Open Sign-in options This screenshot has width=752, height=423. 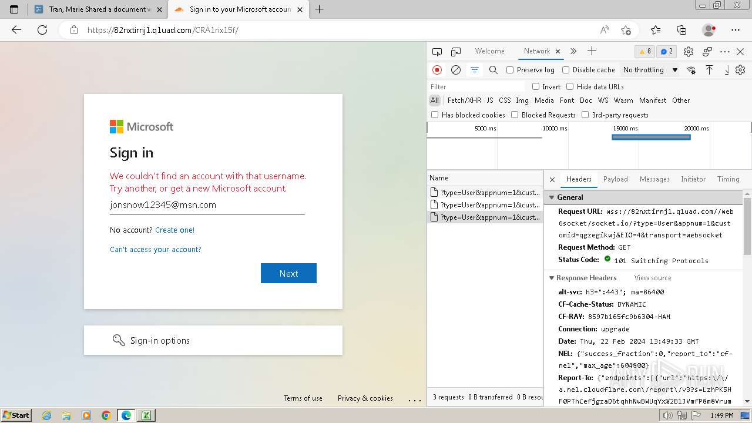213,340
